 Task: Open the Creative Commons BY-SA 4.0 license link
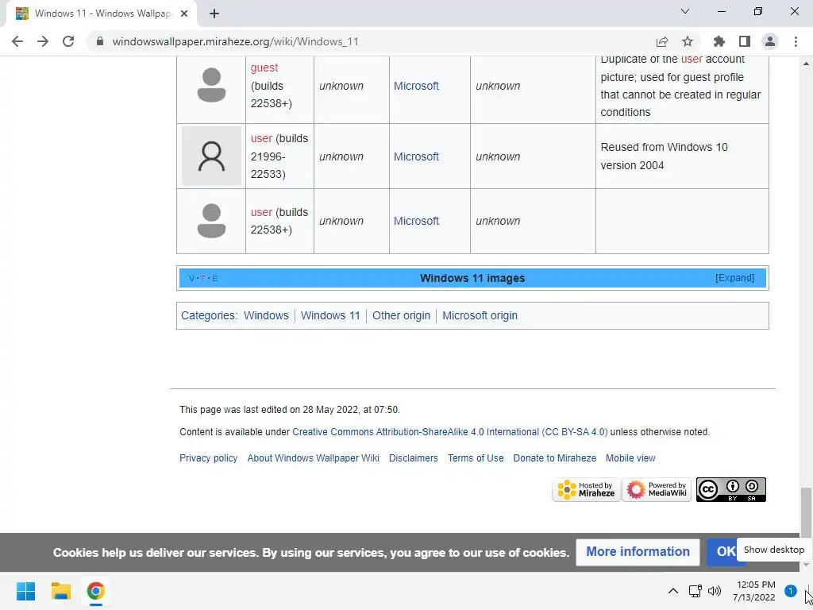449,431
